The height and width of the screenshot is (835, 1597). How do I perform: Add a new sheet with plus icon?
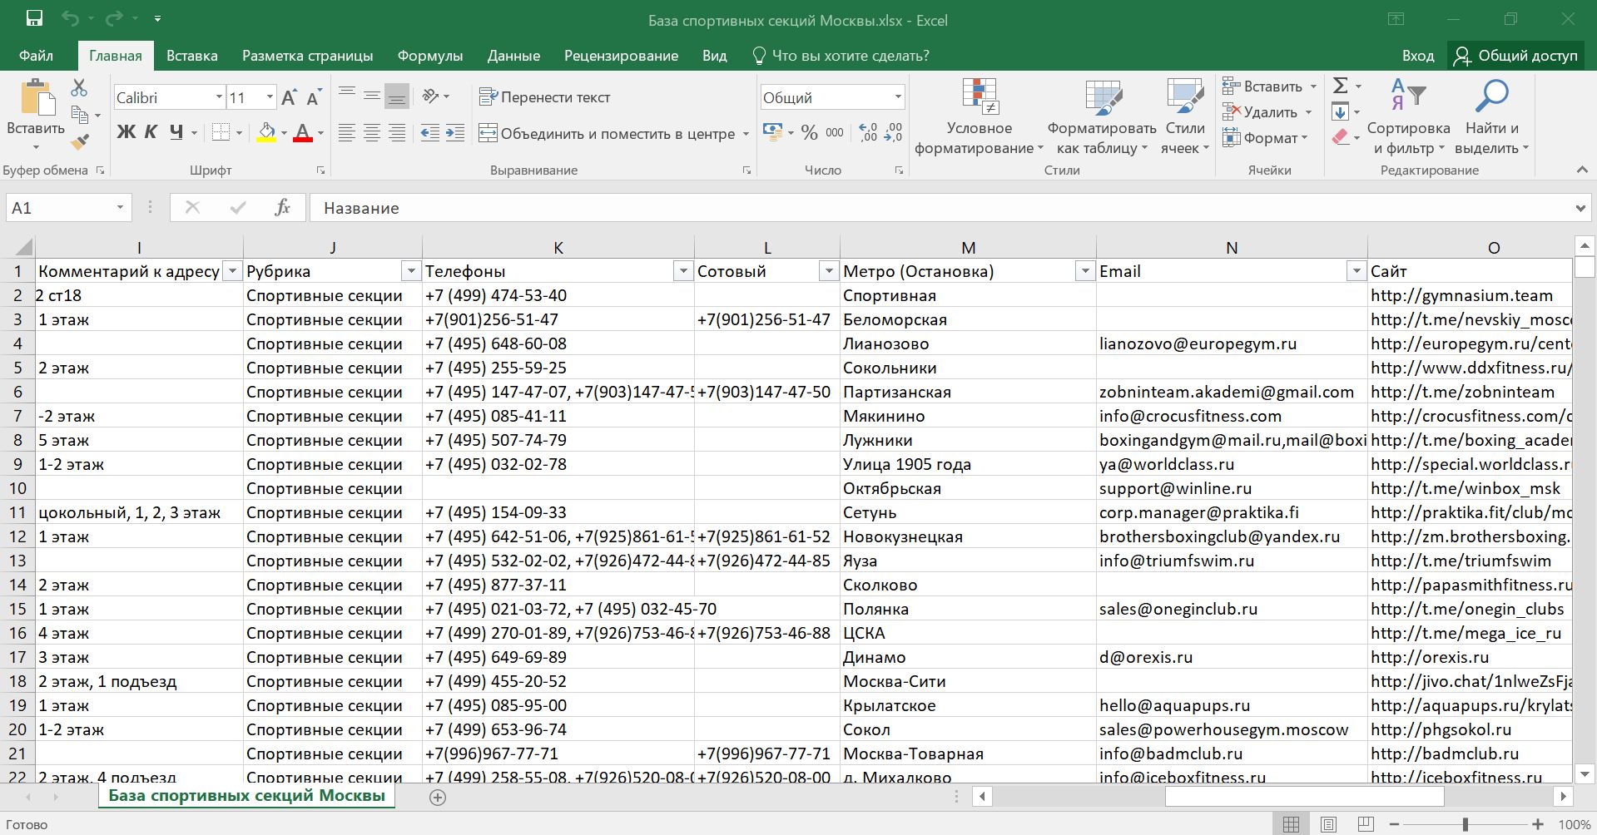(438, 797)
